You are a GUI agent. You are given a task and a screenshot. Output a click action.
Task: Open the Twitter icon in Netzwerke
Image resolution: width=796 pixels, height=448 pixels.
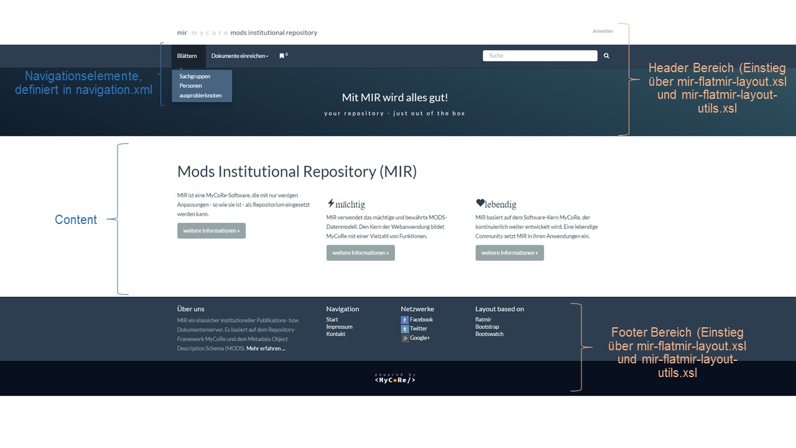pyautogui.click(x=405, y=329)
